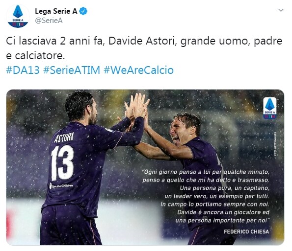The width and height of the screenshot is (292, 251).
Task: Click the Italian quote text in the image
Action: (206, 196)
